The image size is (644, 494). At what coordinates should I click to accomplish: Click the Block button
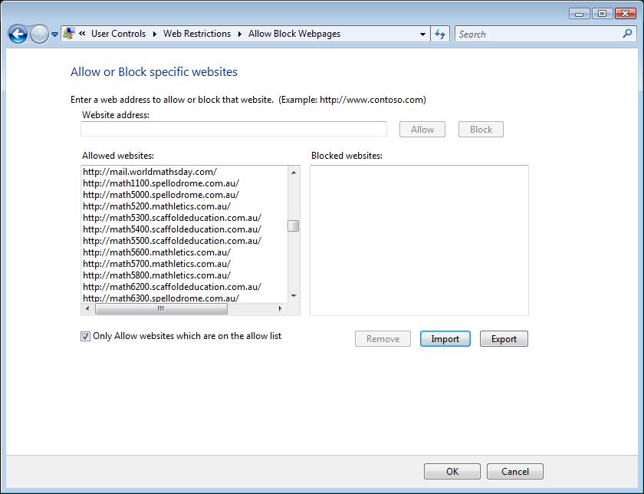[x=481, y=130]
